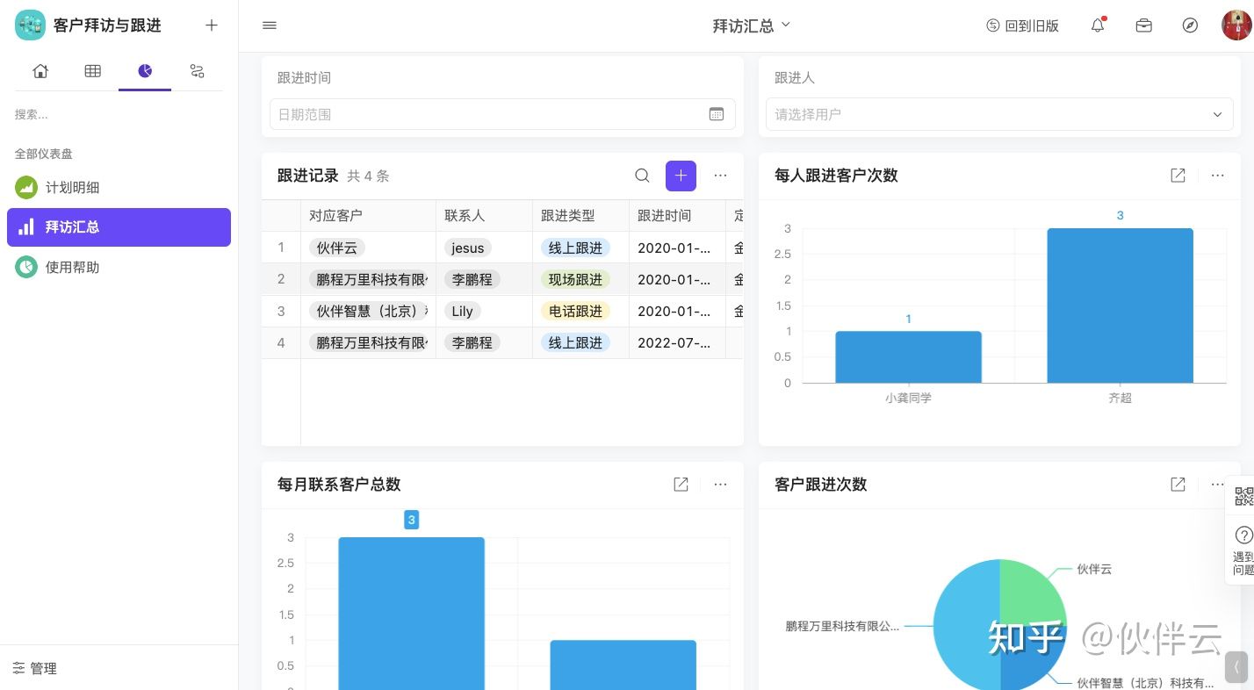Image resolution: width=1254 pixels, height=690 pixels.
Task: Select the workflow icon in sidebar
Action: (197, 72)
